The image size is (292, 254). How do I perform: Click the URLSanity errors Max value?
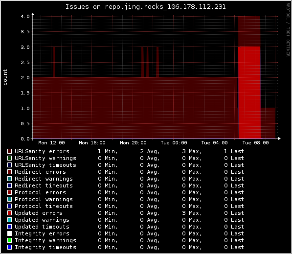click(x=192, y=151)
